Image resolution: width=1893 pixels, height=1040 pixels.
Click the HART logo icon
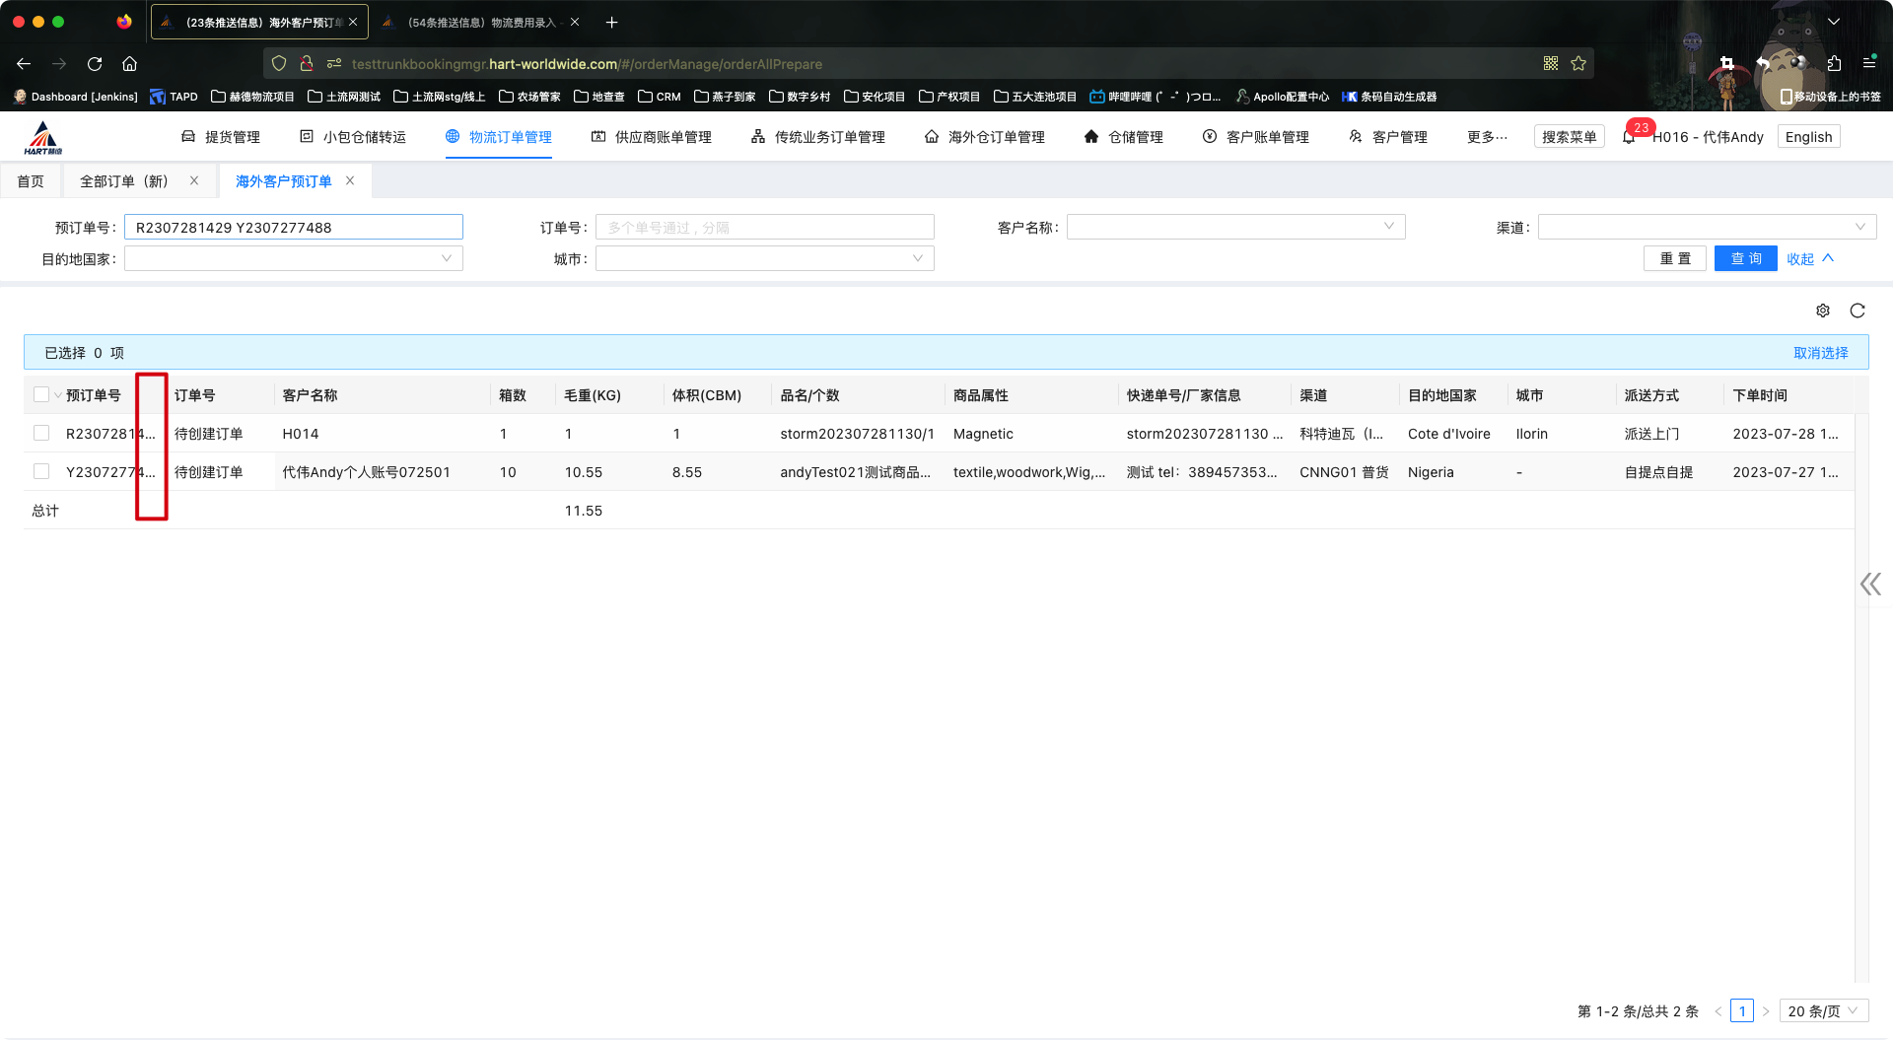tap(43, 138)
